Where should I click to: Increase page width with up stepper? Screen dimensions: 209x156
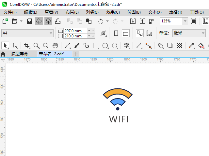click(93, 31)
